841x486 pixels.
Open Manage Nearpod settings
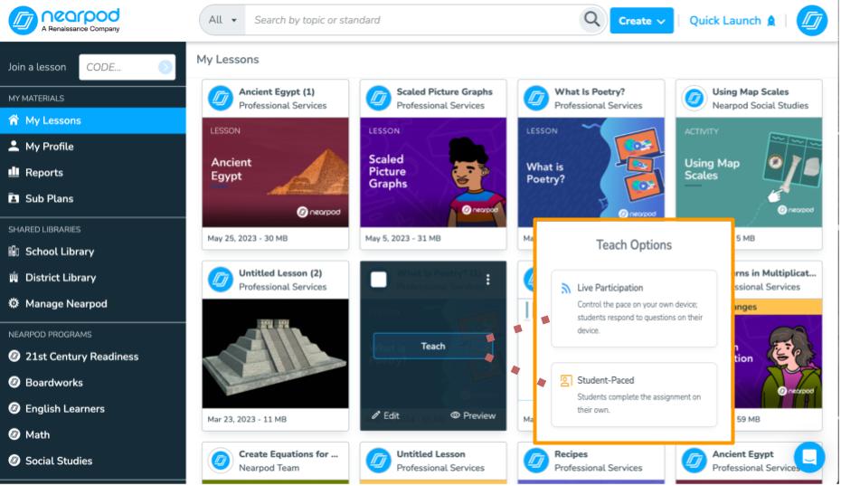93,304
